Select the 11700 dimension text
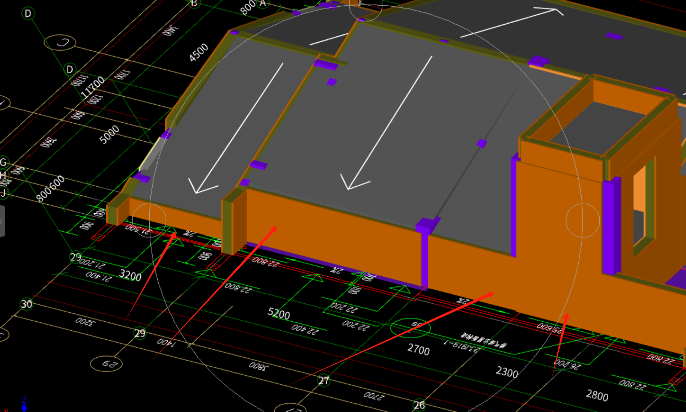The height and width of the screenshot is (412, 686). point(93,87)
